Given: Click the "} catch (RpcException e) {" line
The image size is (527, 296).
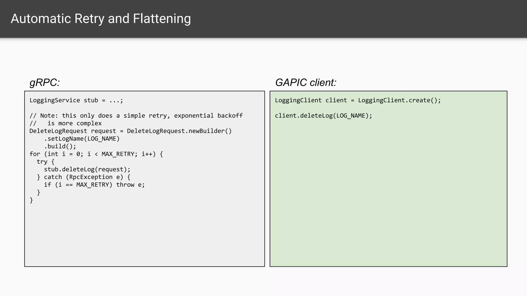Looking at the screenshot, I should [84, 177].
